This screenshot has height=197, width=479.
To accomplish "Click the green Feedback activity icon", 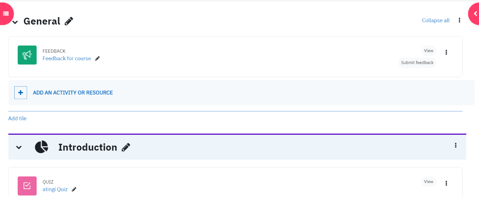I will (x=27, y=55).
